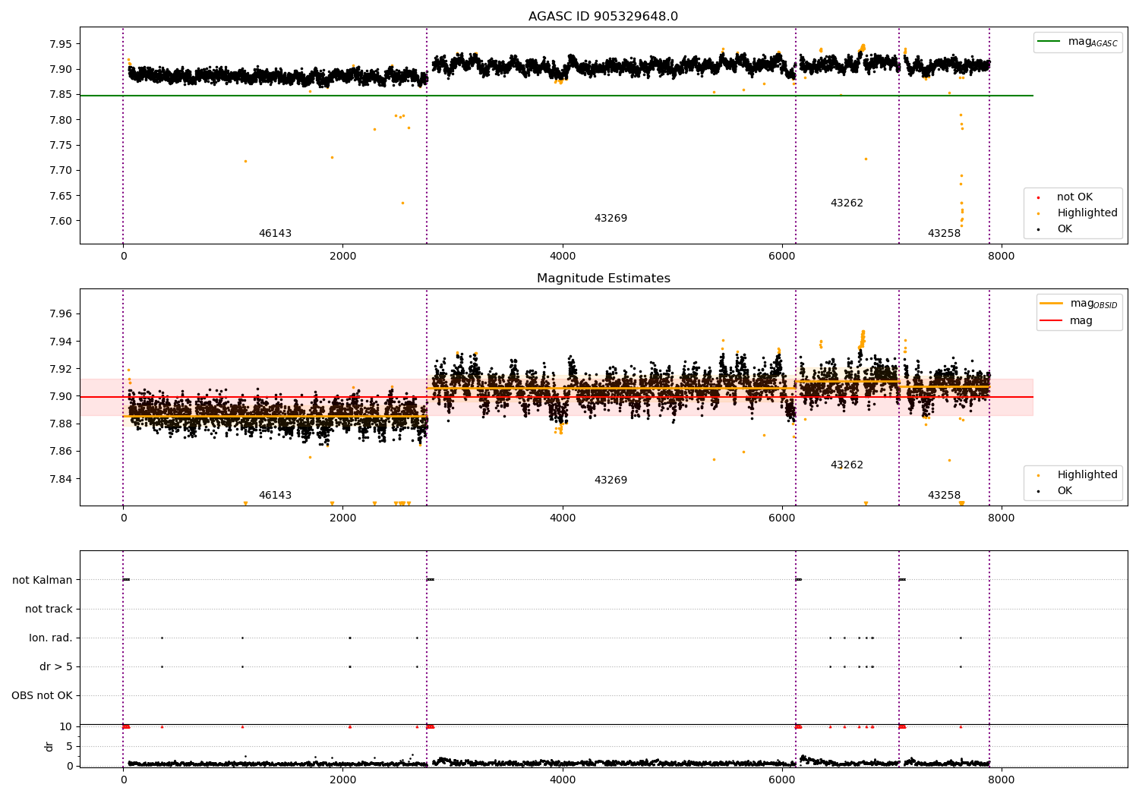Click 'OK' in the Magnitude Estimates lower legend
Screen dimensions: 1139x797
(1065, 491)
